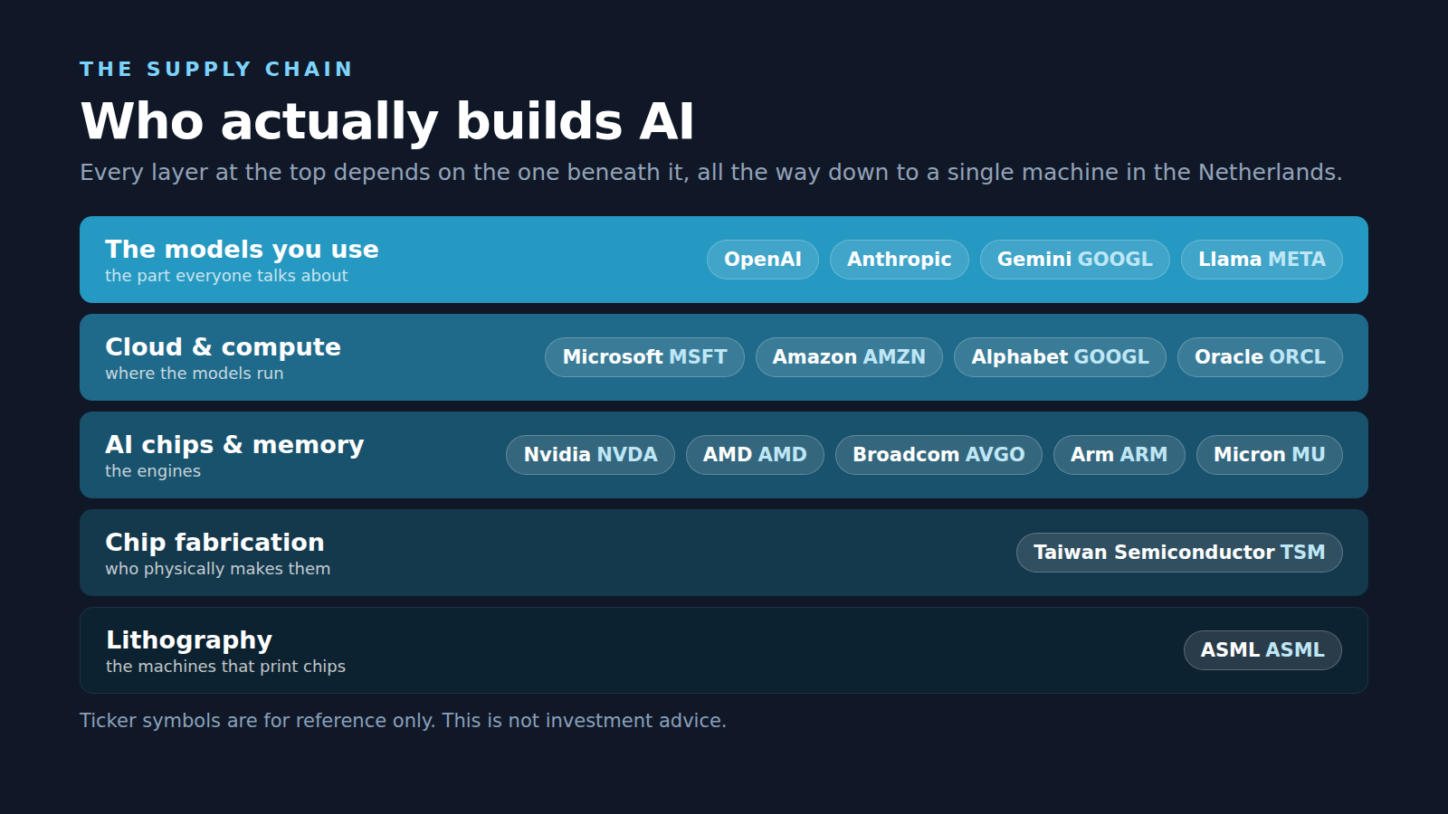Select the AMD AMD chip

(755, 455)
